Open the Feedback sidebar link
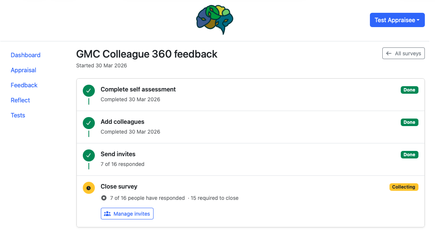This screenshot has width=435, height=242. pyautogui.click(x=24, y=85)
